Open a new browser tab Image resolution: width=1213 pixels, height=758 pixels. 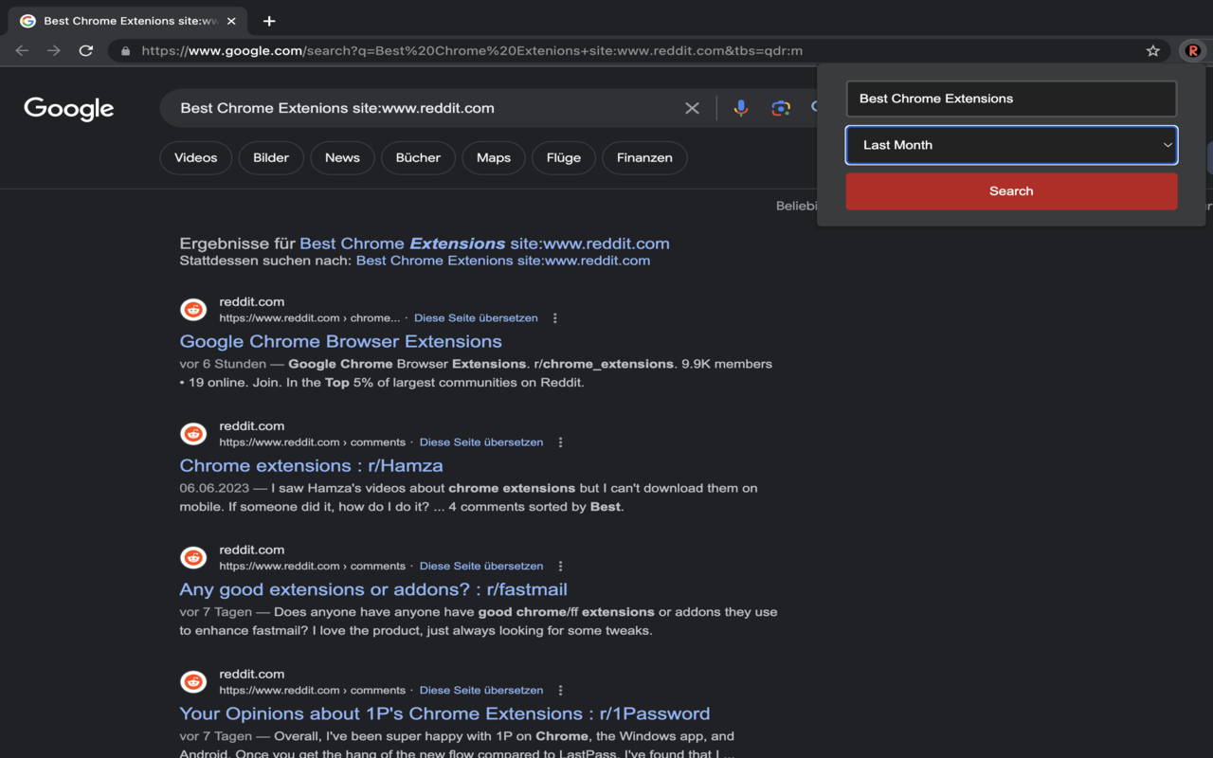[x=269, y=21]
